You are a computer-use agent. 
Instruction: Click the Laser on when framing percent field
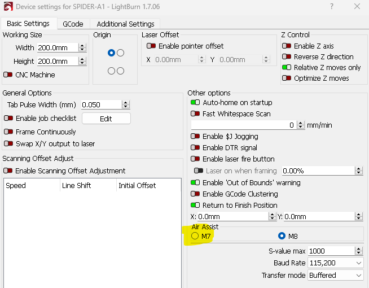point(318,171)
